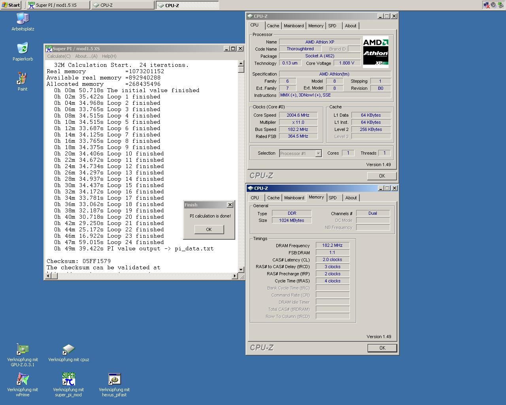Click the last system tray icon
This screenshot has height=405, width=506.
click(500, 5)
